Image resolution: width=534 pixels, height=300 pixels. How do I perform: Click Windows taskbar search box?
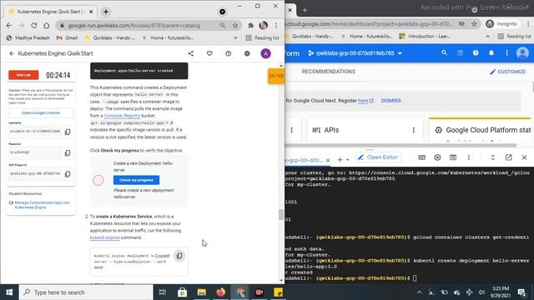pos(86,292)
